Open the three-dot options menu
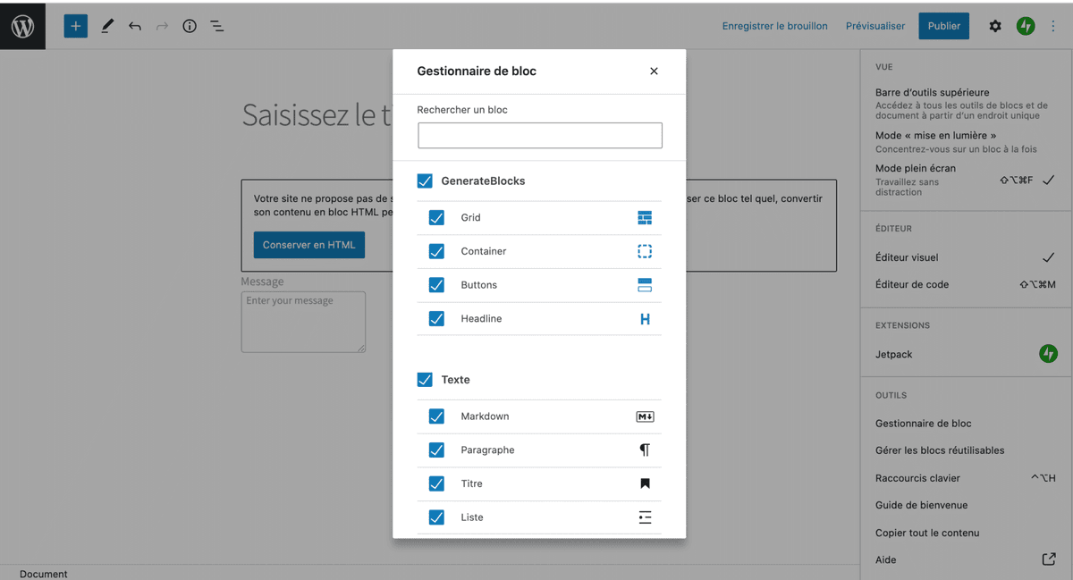The width and height of the screenshot is (1073, 580). (1053, 26)
